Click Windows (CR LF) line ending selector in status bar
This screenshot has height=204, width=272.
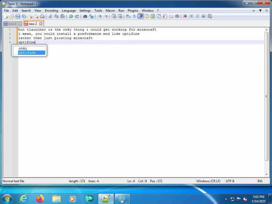(x=208, y=181)
